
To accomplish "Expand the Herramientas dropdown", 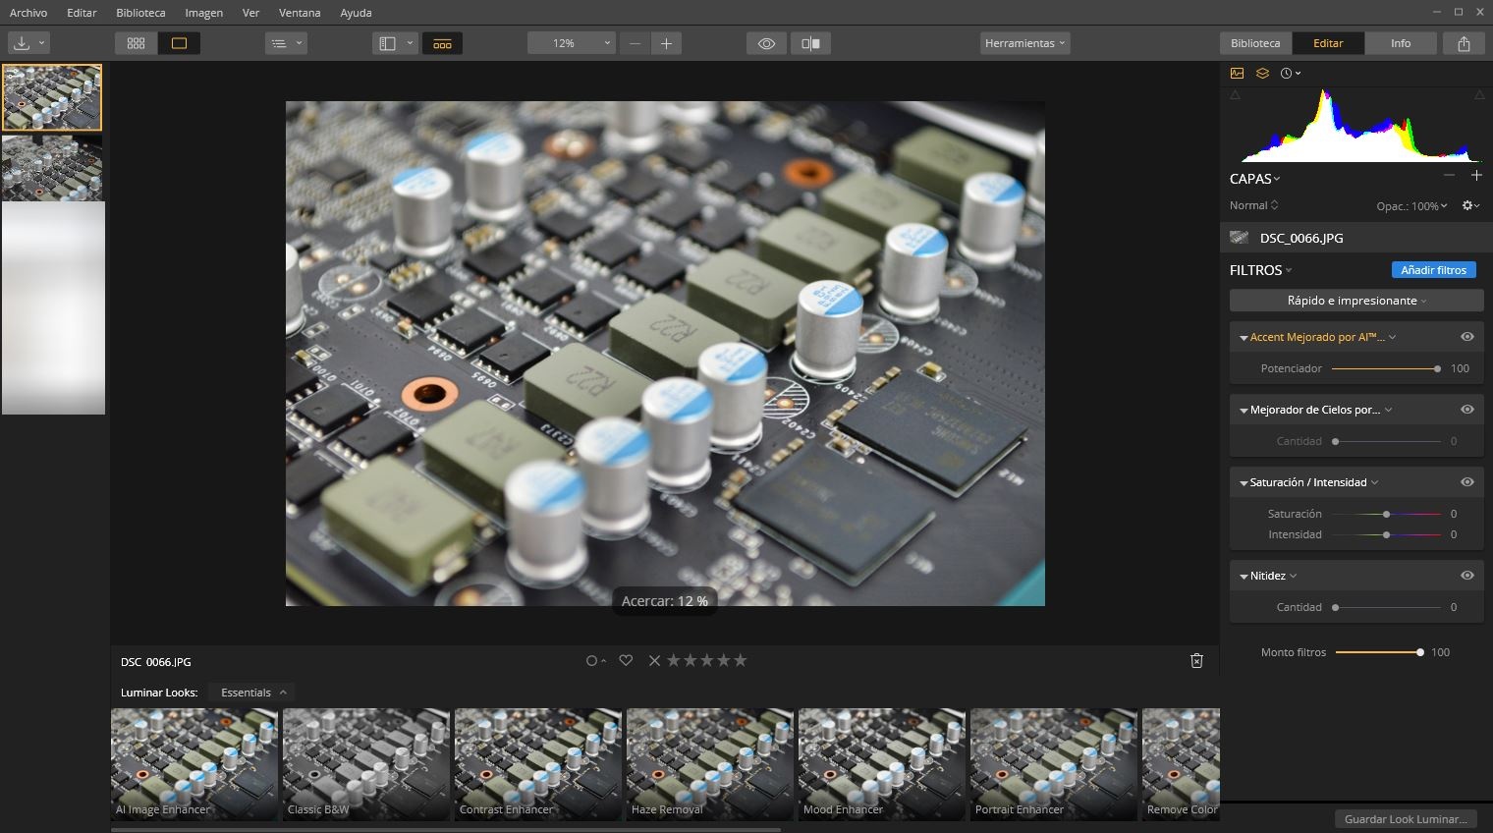I will 1024,43.
